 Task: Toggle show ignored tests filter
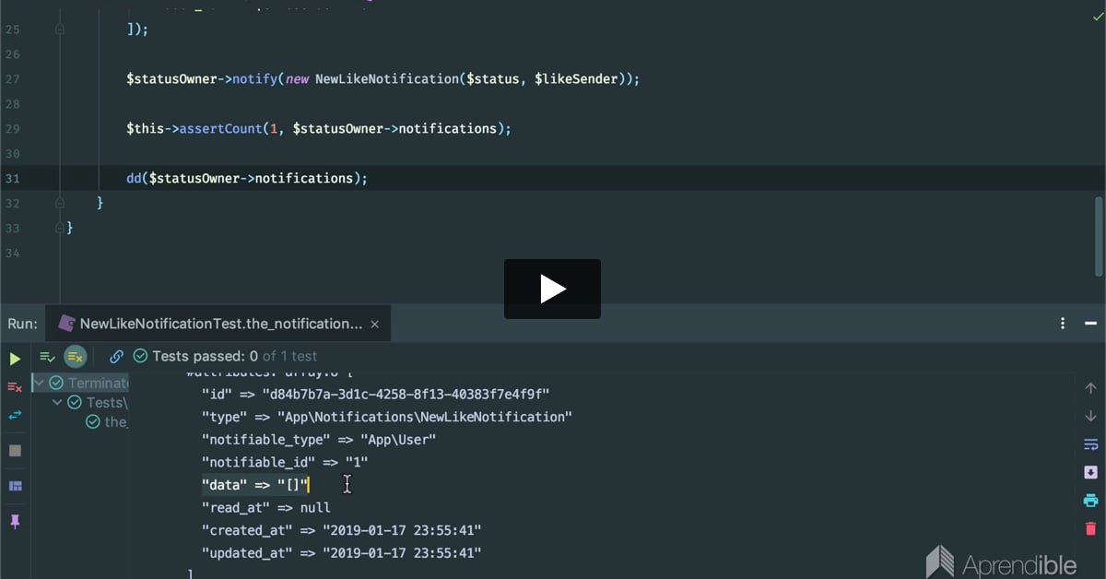click(x=75, y=356)
